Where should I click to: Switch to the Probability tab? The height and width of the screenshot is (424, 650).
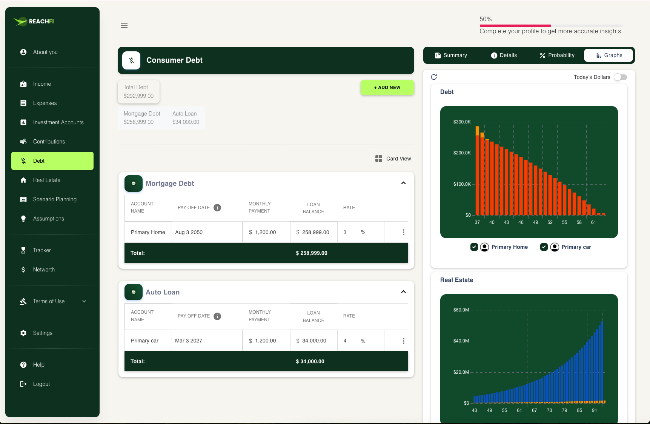tap(557, 55)
